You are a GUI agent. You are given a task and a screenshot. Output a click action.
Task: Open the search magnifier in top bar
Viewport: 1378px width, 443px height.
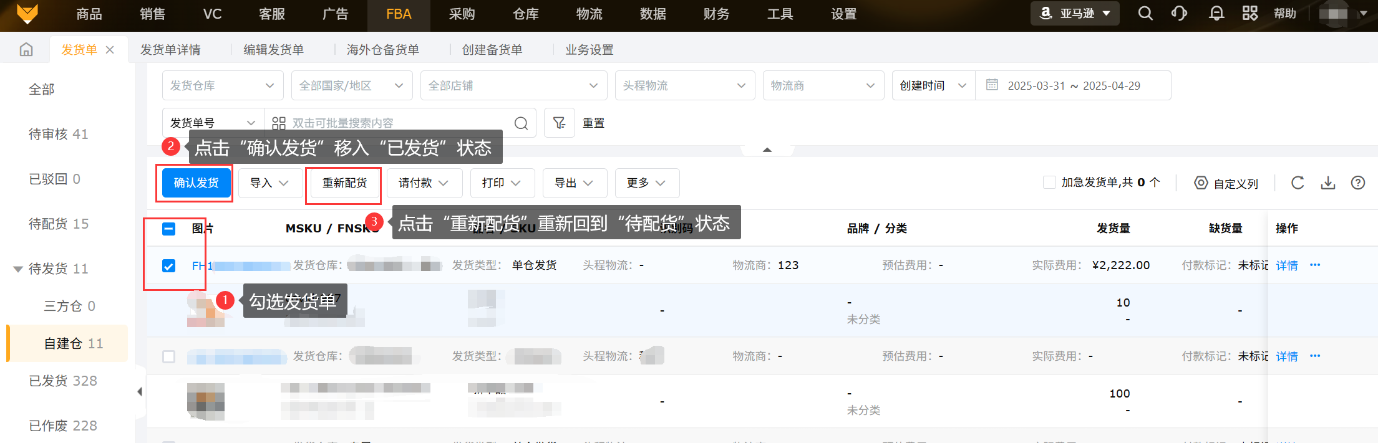click(x=1145, y=13)
